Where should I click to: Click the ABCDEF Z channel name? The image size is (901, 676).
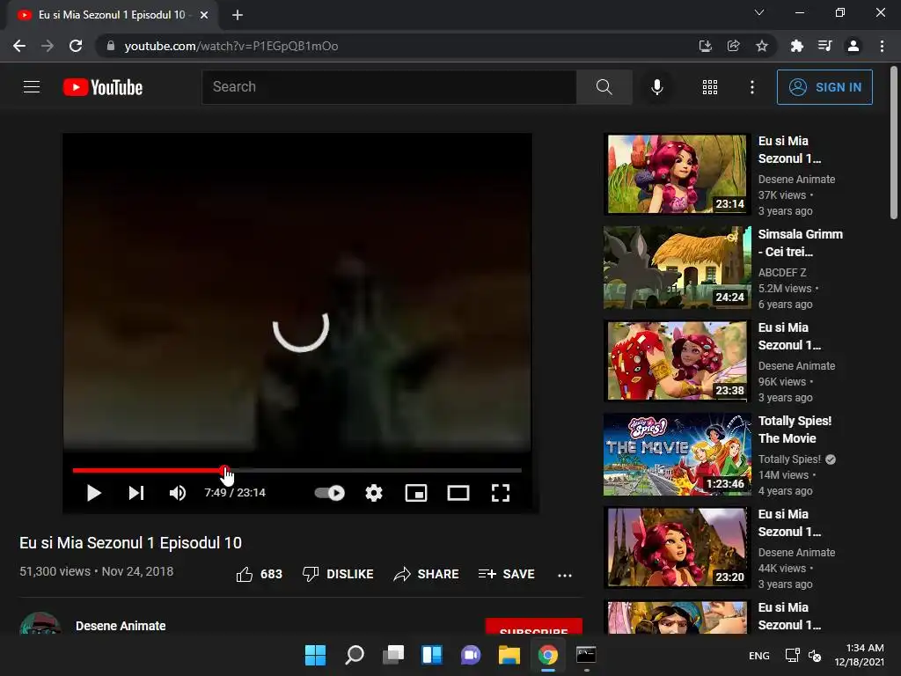point(782,273)
